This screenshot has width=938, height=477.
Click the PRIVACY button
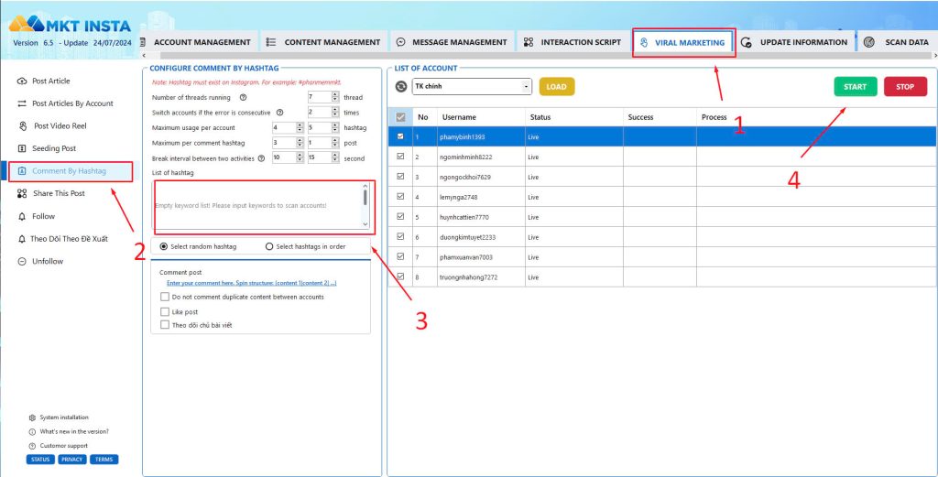(x=71, y=460)
